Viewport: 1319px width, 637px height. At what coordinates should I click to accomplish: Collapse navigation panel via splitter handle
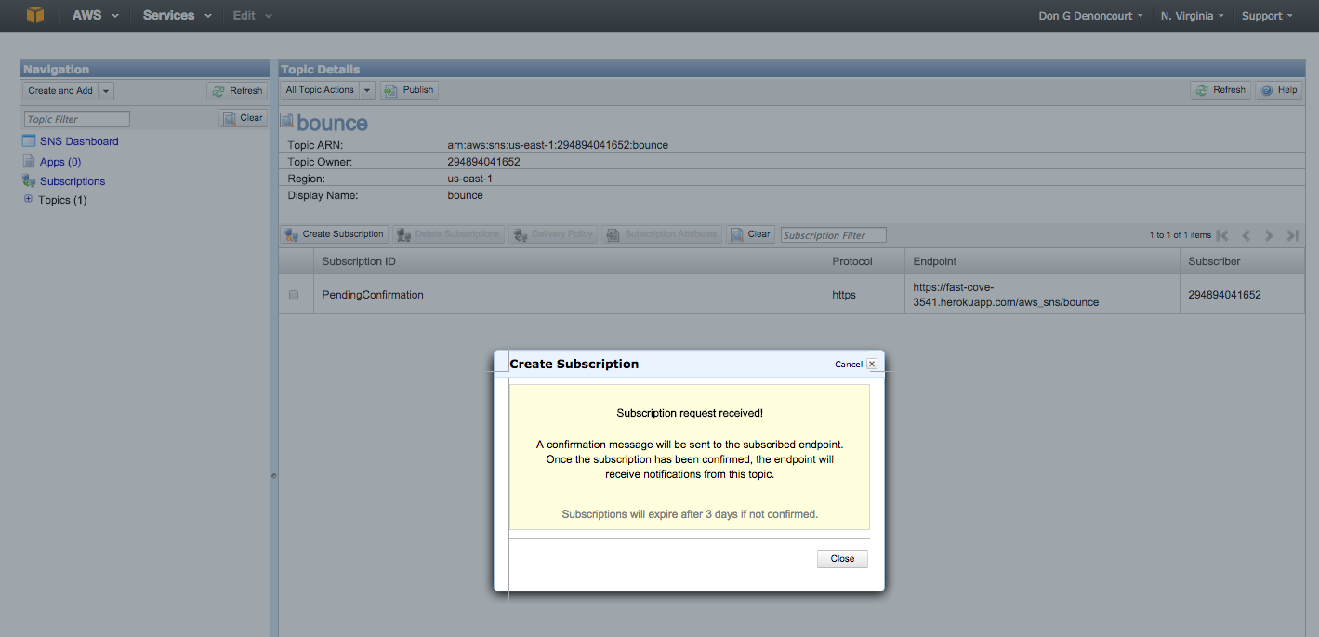[x=274, y=476]
